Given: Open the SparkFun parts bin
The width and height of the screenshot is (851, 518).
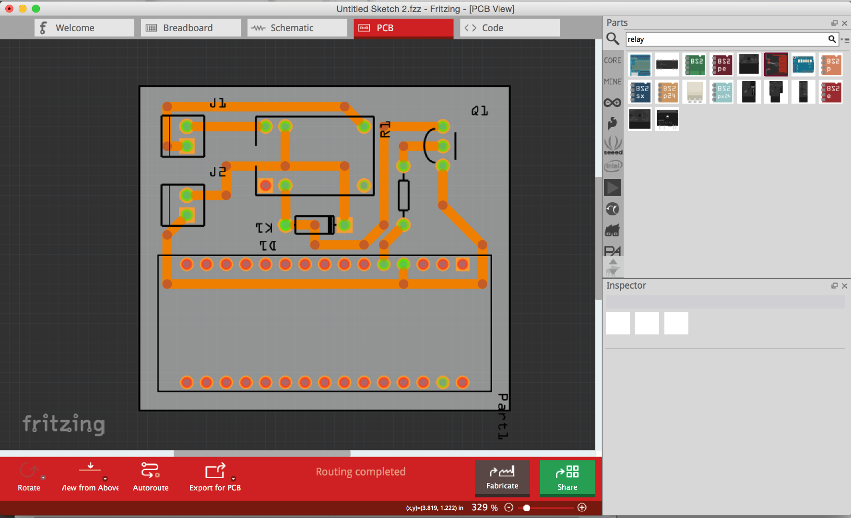Looking at the screenshot, I should [613, 123].
